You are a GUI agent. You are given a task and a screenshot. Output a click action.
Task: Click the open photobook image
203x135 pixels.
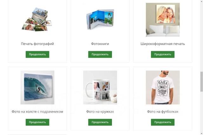(100, 19)
